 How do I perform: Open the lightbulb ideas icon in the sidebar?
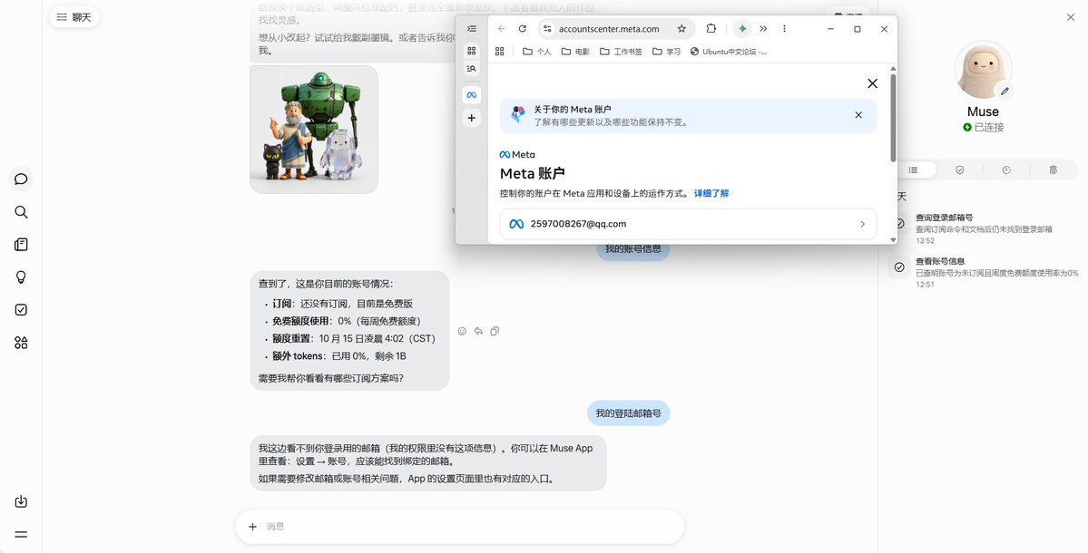(21, 277)
